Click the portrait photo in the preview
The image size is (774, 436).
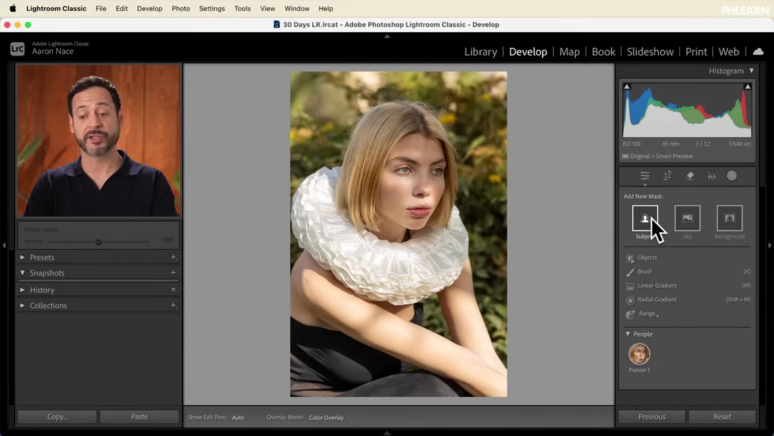click(x=399, y=234)
